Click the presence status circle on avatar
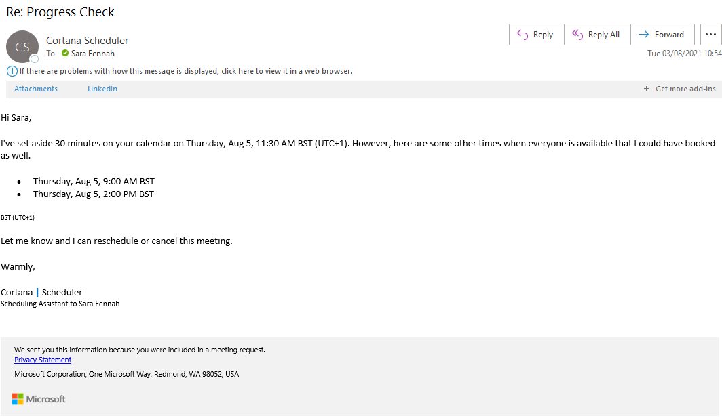Image resolution: width=722 pixels, height=418 pixels. pos(35,59)
